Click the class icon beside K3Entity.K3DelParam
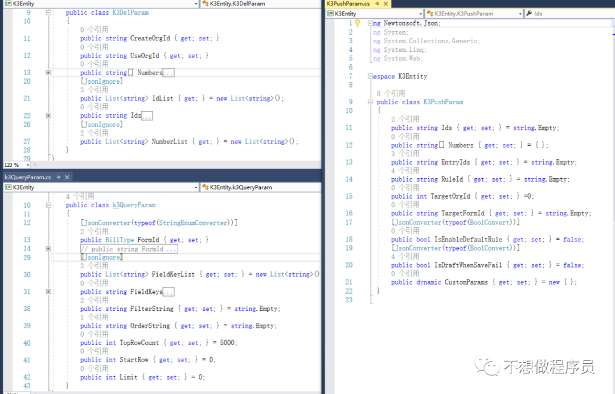Image resolution: width=615 pixels, height=394 pixels. click(x=205, y=3)
